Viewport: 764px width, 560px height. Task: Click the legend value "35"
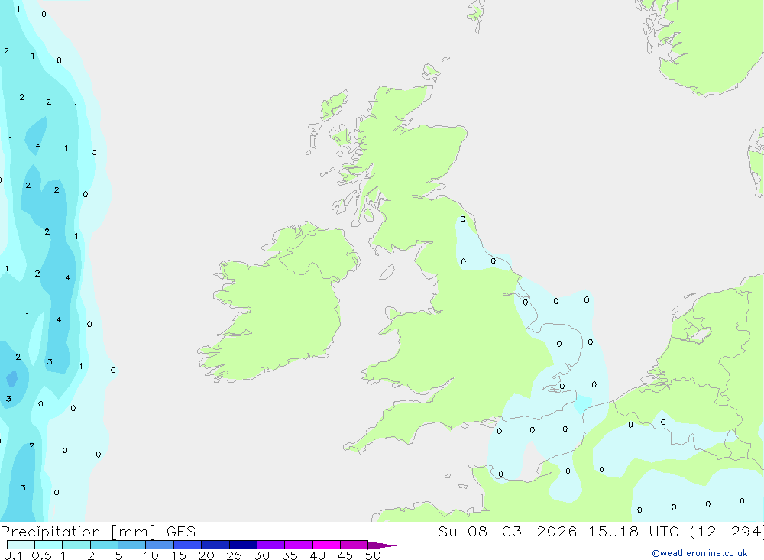(x=290, y=555)
